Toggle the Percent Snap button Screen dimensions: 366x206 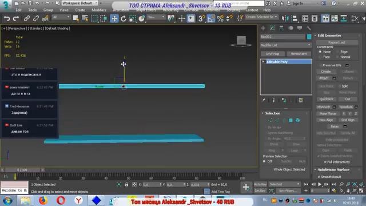click(220, 18)
